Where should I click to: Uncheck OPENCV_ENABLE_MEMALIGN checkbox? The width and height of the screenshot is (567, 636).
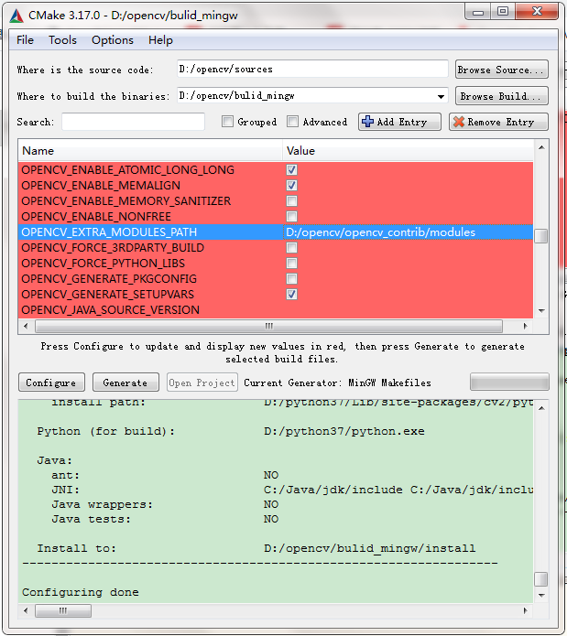(x=291, y=186)
